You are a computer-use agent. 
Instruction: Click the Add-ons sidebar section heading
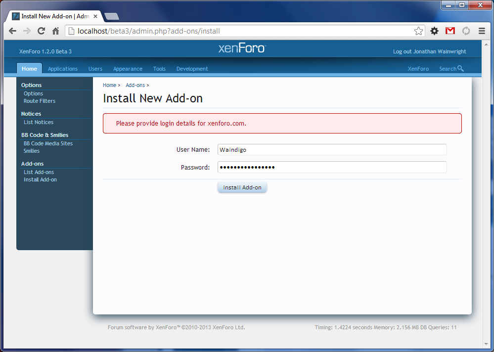[x=32, y=164]
